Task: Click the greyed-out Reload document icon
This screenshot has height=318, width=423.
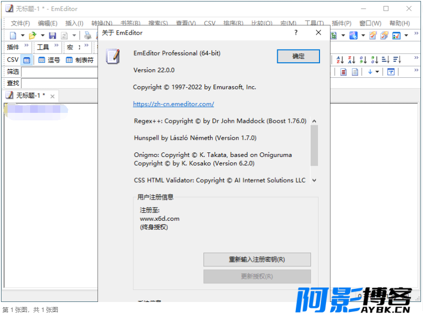Action: [x=64, y=36]
